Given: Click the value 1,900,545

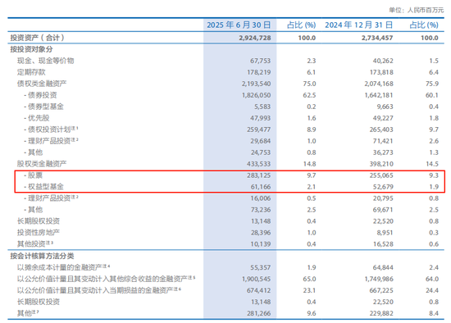Looking at the screenshot, I should (x=257, y=279).
